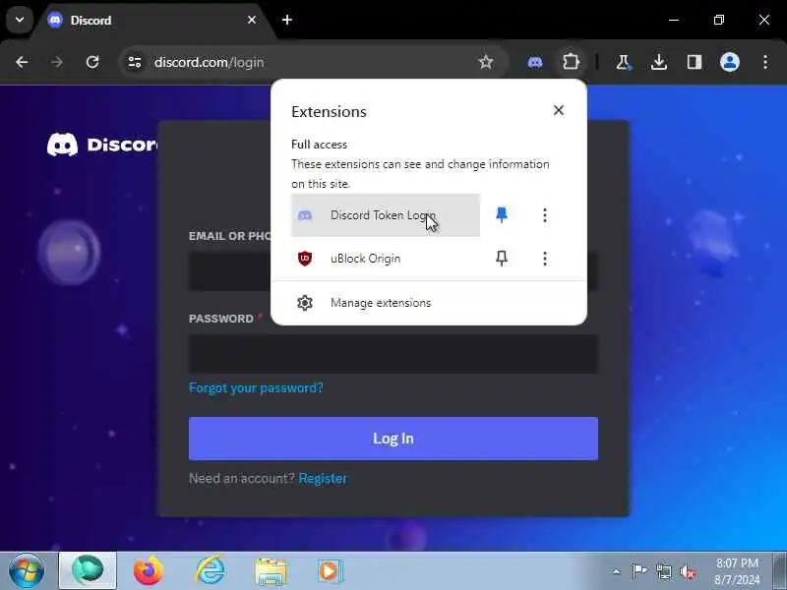Image resolution: width=787 pixels, height=590 pixels.
Task: Focus the Password input field
Action: [x=393, y=354]
